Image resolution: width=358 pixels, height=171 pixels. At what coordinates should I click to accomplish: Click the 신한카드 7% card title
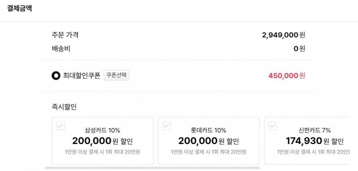[x=314, y=130]
